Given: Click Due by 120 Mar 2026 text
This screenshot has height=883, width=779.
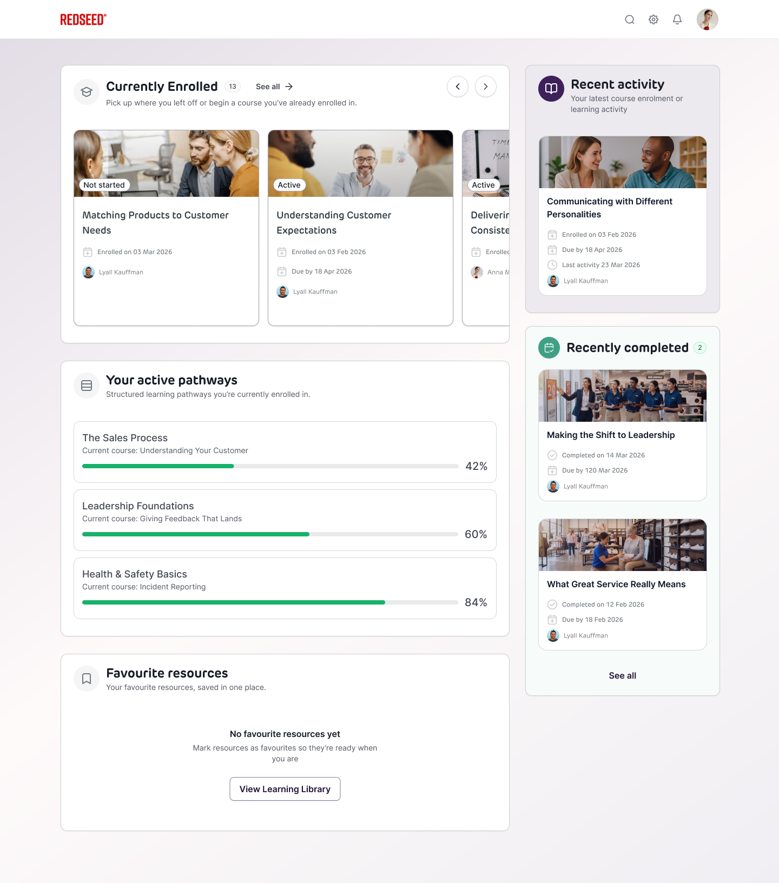Looking at the screenshot, I should (595, 470).
